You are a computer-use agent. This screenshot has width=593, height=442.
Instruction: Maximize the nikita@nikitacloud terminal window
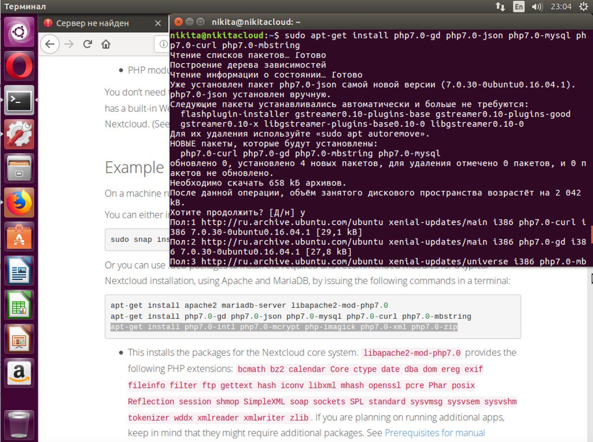click(x=201, y=22)
